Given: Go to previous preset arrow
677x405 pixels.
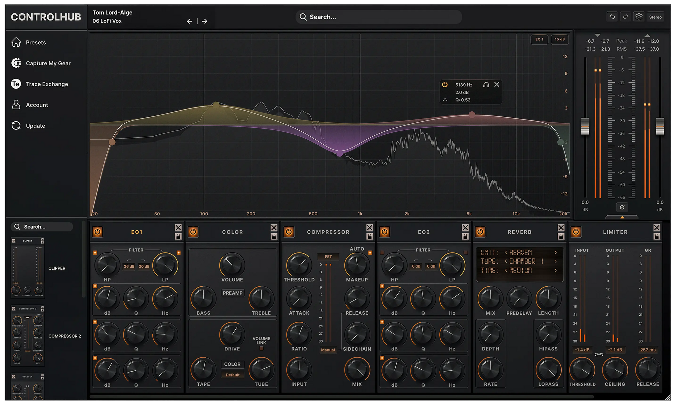Looking at the screenshot, I should pyautogui.click(x=189, y=21).
